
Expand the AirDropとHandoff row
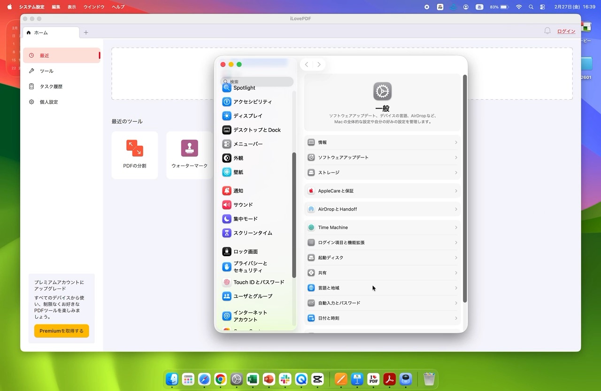pos(382,209)
